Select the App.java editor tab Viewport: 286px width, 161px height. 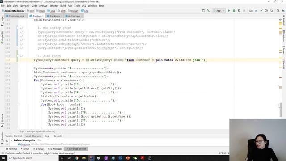pos(37,16)
